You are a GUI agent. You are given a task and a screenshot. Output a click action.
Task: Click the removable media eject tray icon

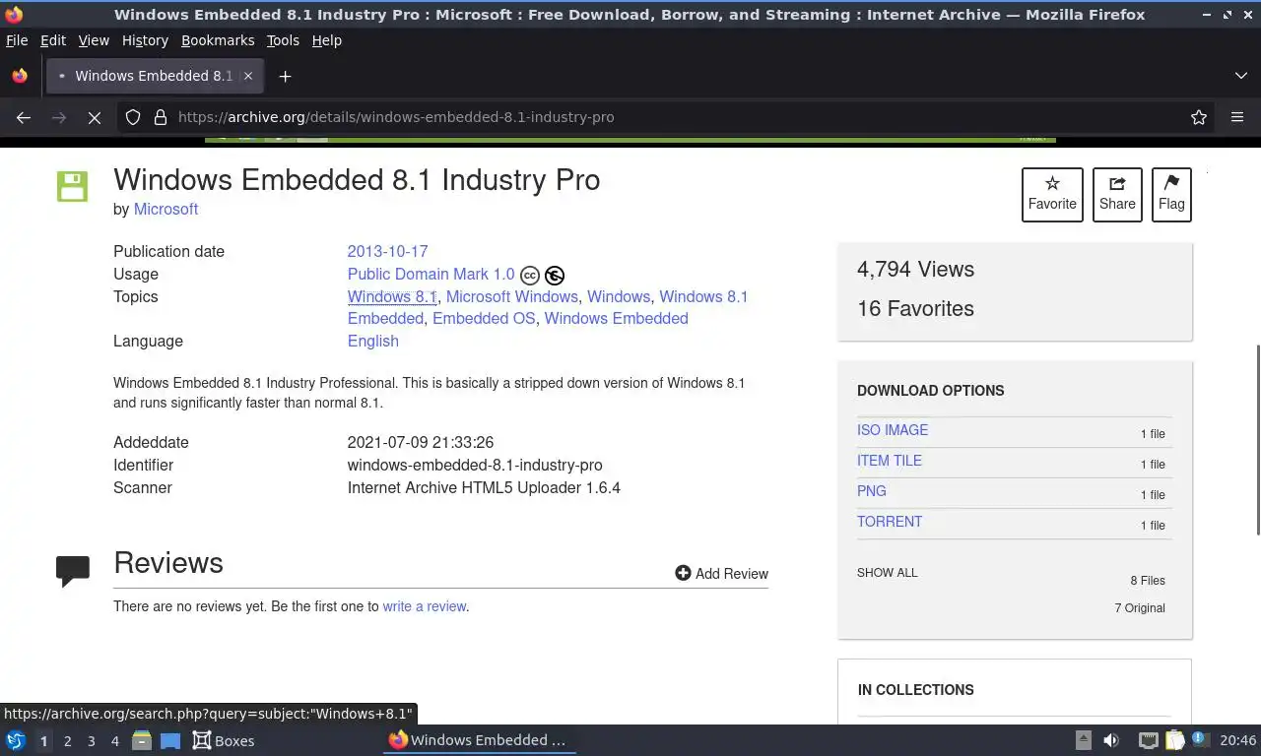1083,740
